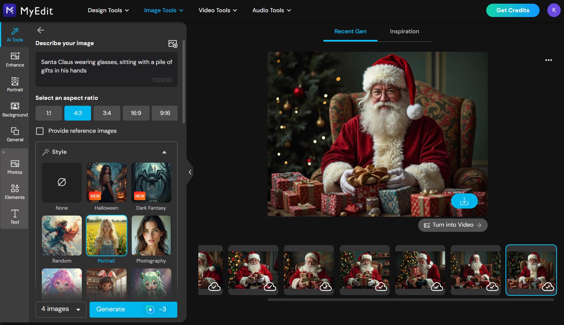Image resolution: width=564 pixels, height=325 pixels.
Task: Enable Provide reference images checkbox
Action: click(40, 131)
